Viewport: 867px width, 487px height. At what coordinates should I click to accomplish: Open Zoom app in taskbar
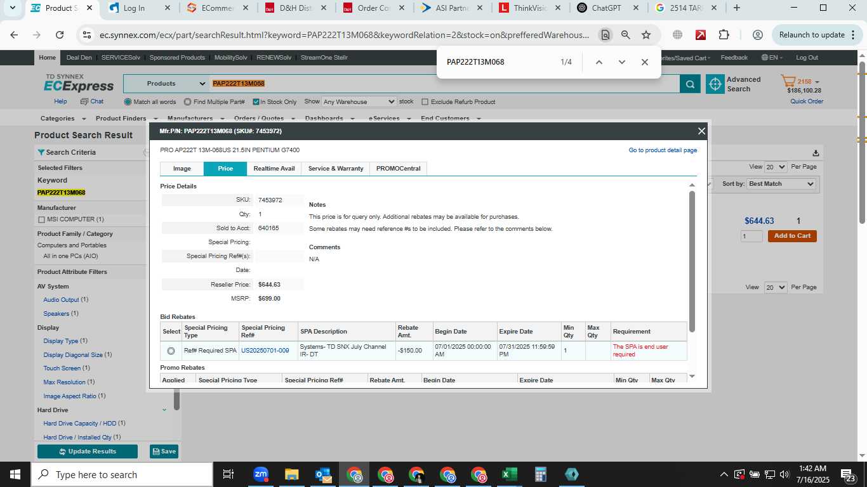pyautogui.click(x=261, y=474)
